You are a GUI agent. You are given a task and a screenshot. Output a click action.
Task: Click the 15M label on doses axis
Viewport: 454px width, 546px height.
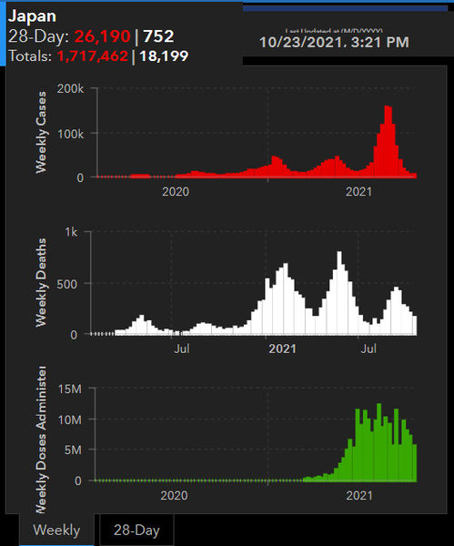coord(70,389)
